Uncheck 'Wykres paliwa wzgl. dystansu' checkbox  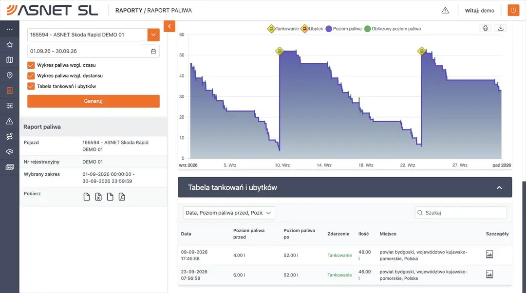coord(31,76)
